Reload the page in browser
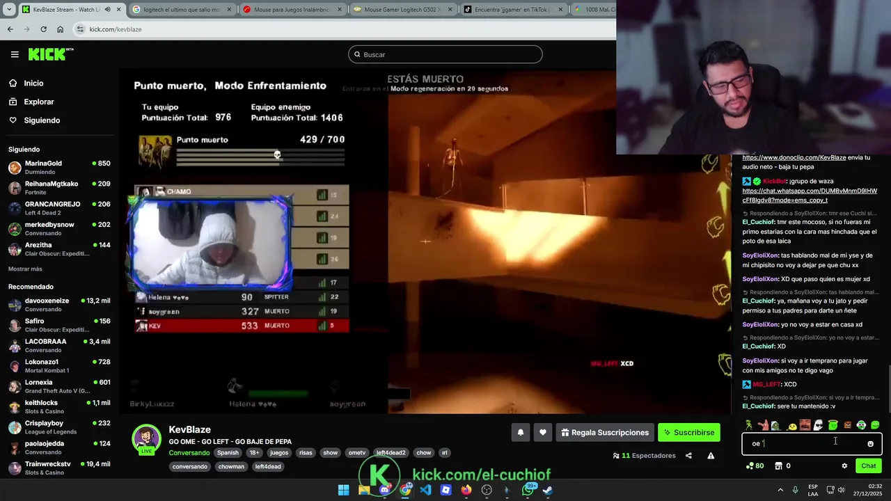 point(43,29)
